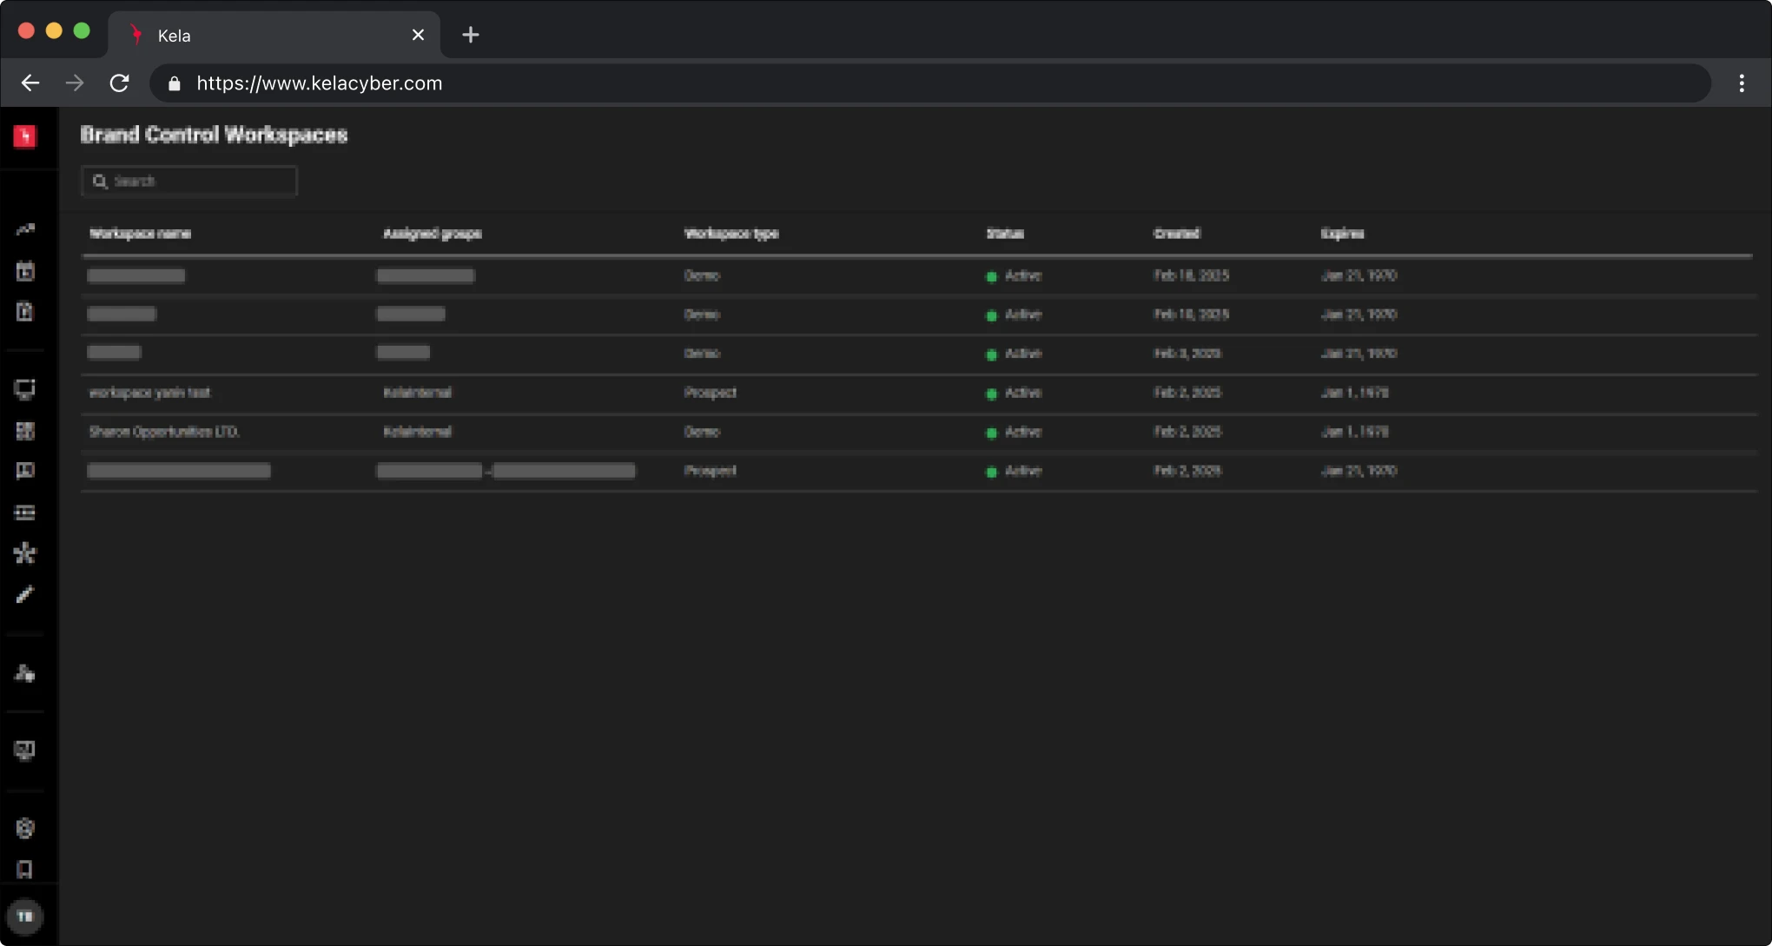1772x946 pixels.
Task: Click the "Brand Control Workspaces" page heading
Action: click(214, 135)
